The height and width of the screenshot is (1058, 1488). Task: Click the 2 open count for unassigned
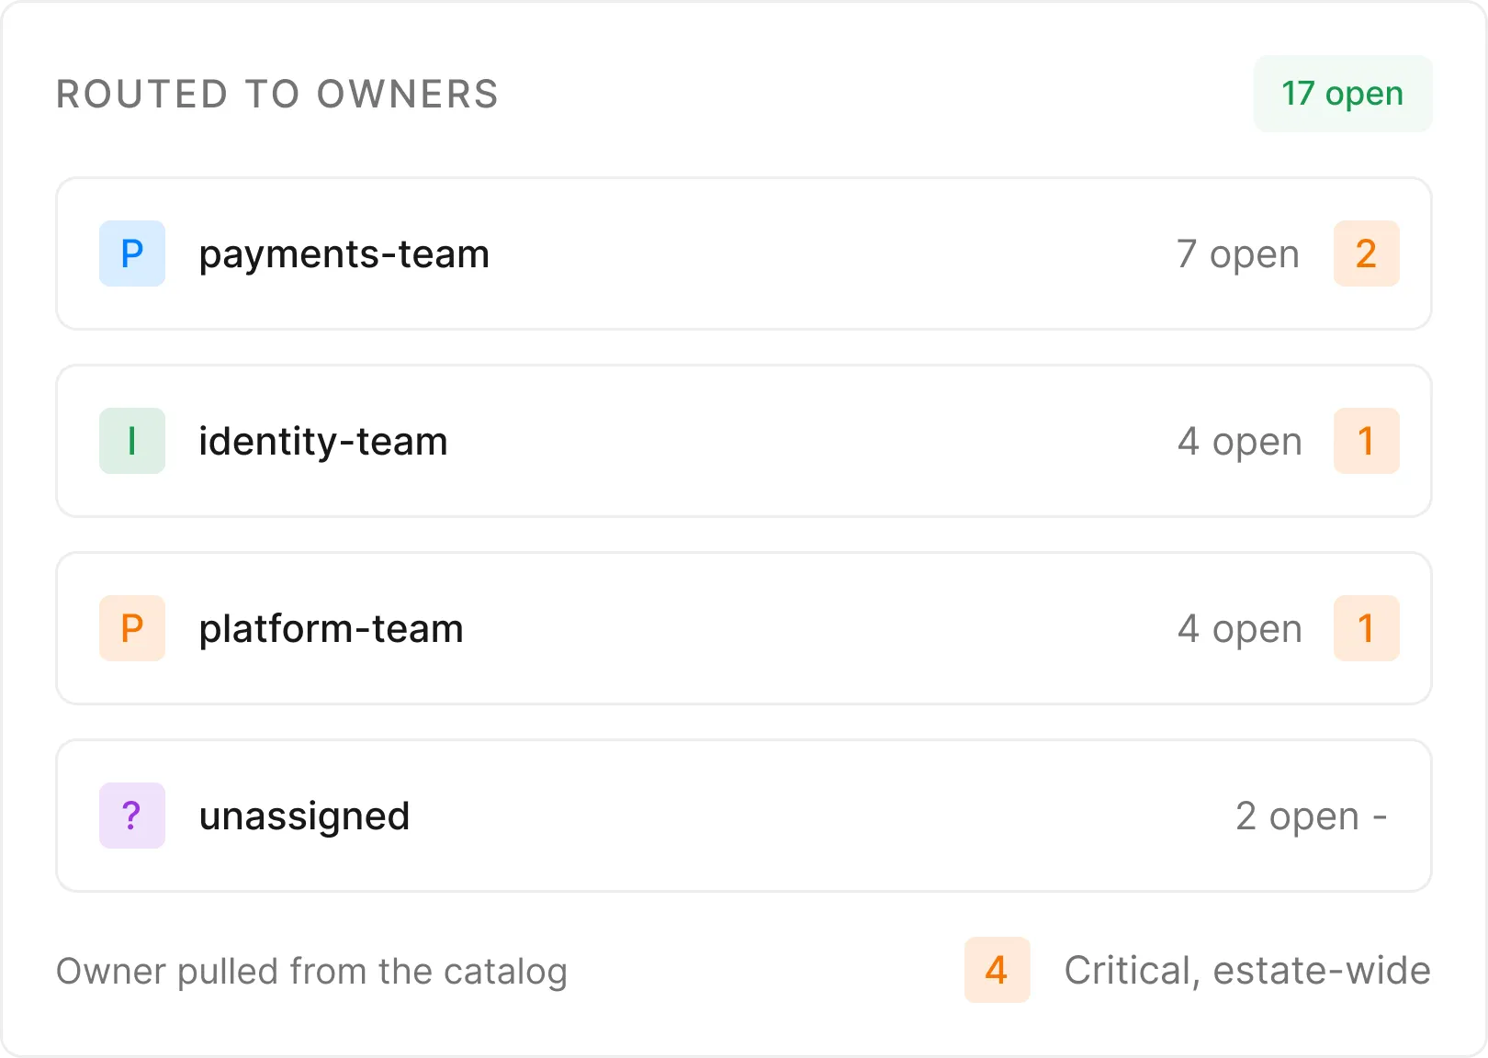pos(1297,816)
